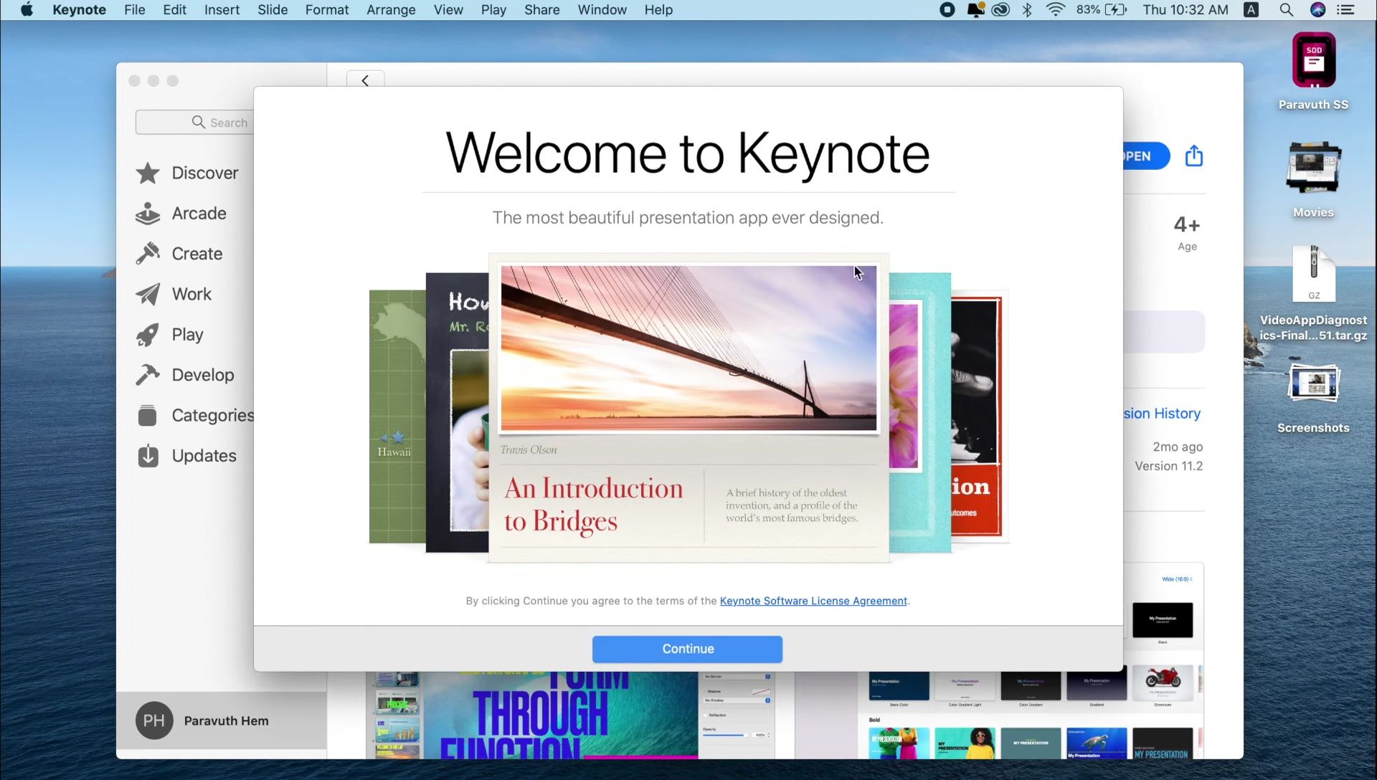Open the Arrange menu
This screenshot has height=780, width=1377.
391,10
